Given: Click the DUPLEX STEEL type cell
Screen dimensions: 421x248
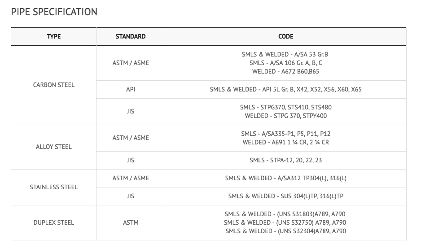Looking at the screenshot, I should 54,222.
